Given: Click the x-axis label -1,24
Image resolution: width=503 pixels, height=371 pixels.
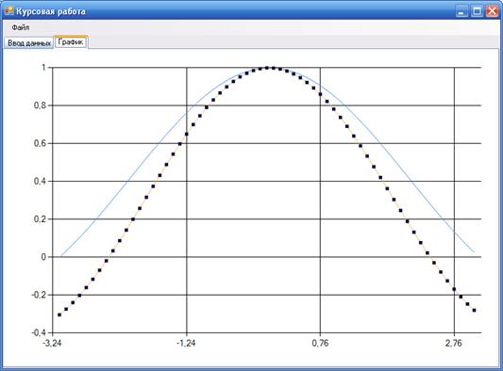Looking at the screenshot, I should [x=186, y=343].
